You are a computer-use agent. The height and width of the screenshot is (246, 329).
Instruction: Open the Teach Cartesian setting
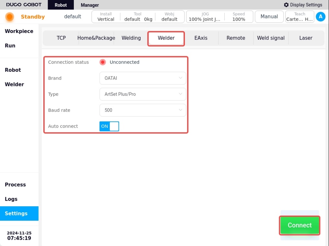click(x=300, y=16)
